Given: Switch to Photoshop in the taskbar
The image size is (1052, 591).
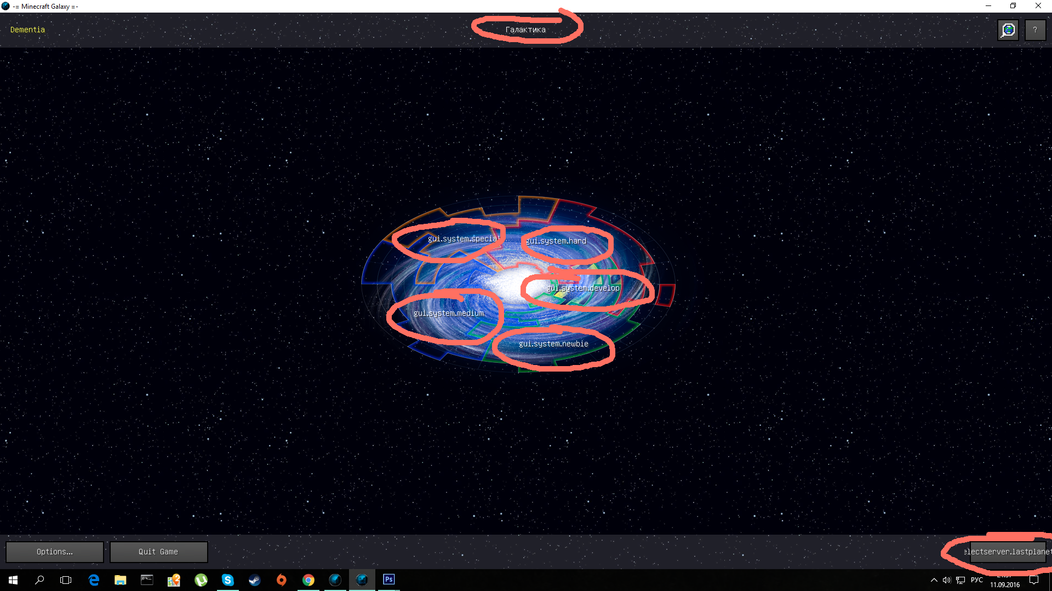Looking at the screenshot, I should 389,580.
